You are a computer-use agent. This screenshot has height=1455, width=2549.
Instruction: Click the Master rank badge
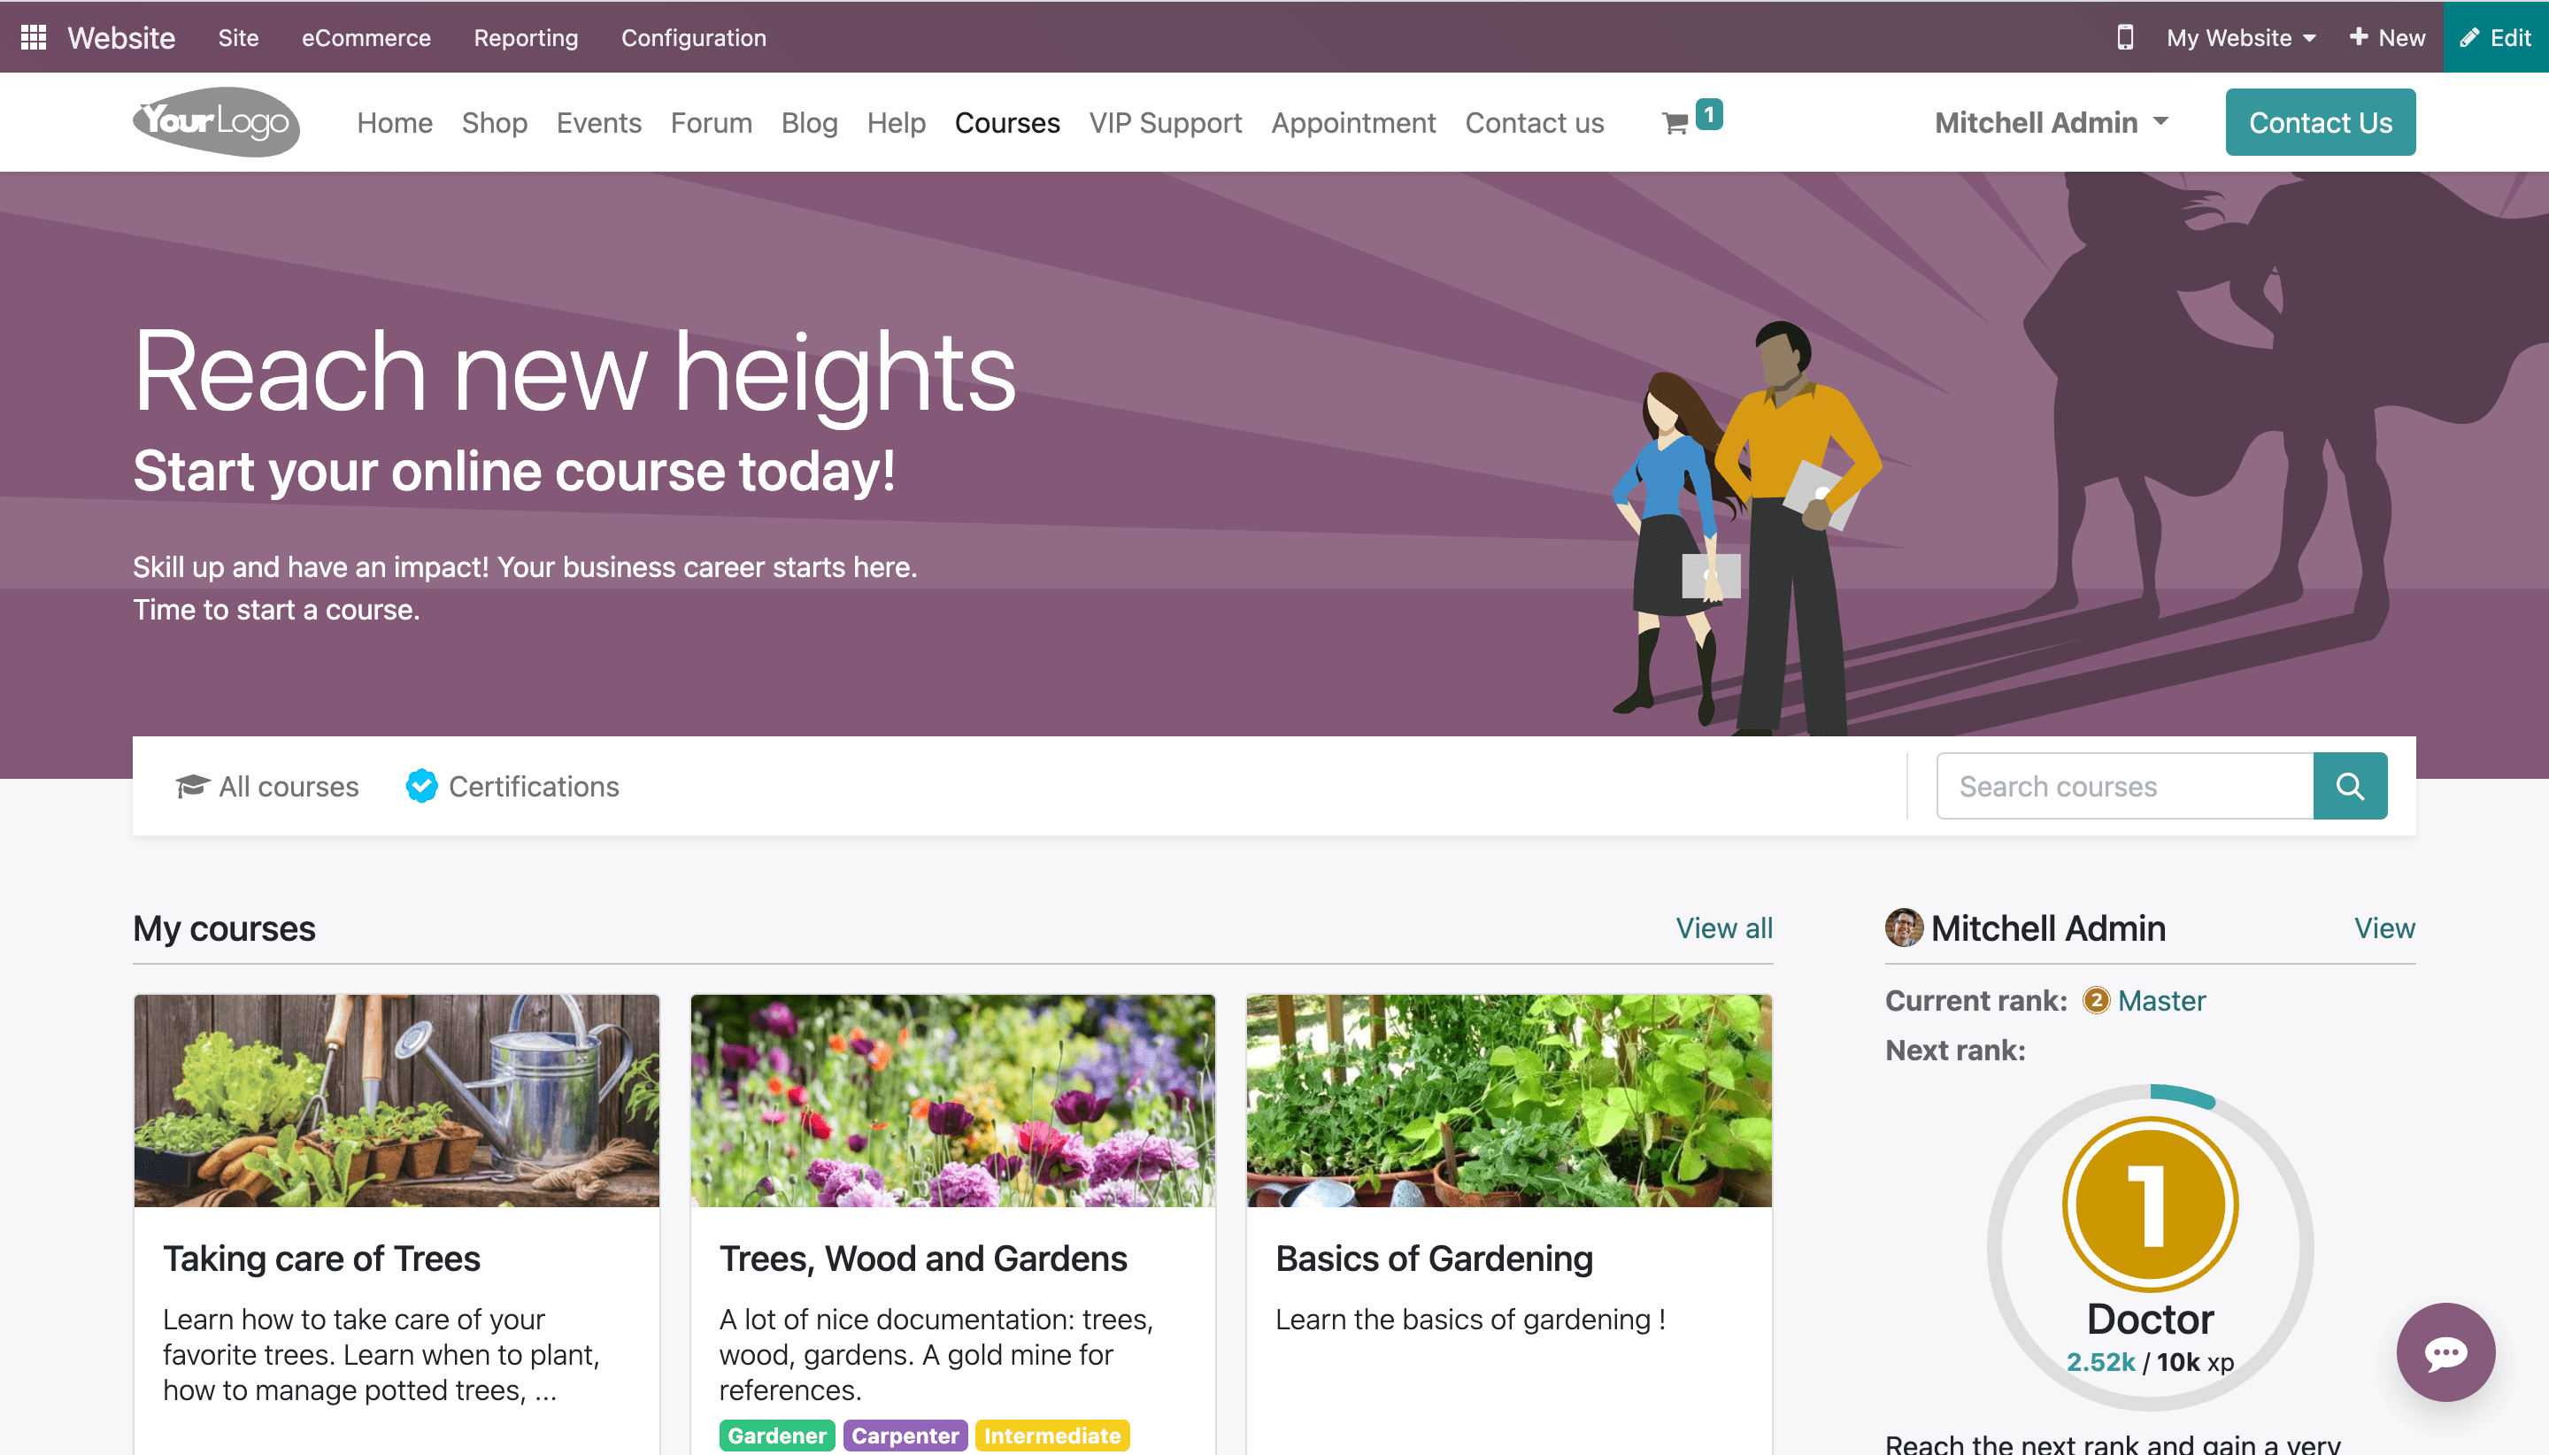click(2095, 1000)
